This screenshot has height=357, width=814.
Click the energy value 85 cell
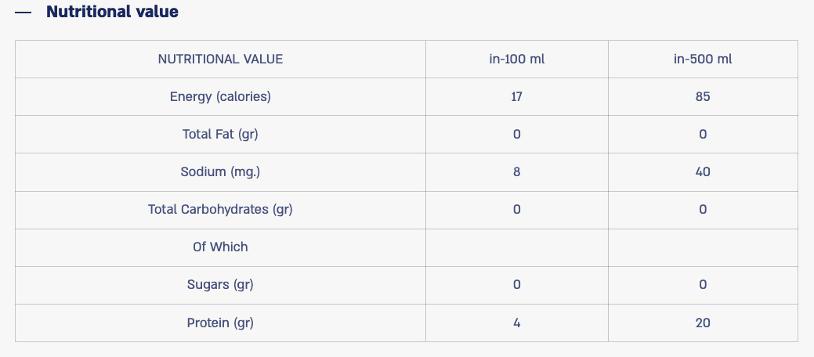(703, 96)
